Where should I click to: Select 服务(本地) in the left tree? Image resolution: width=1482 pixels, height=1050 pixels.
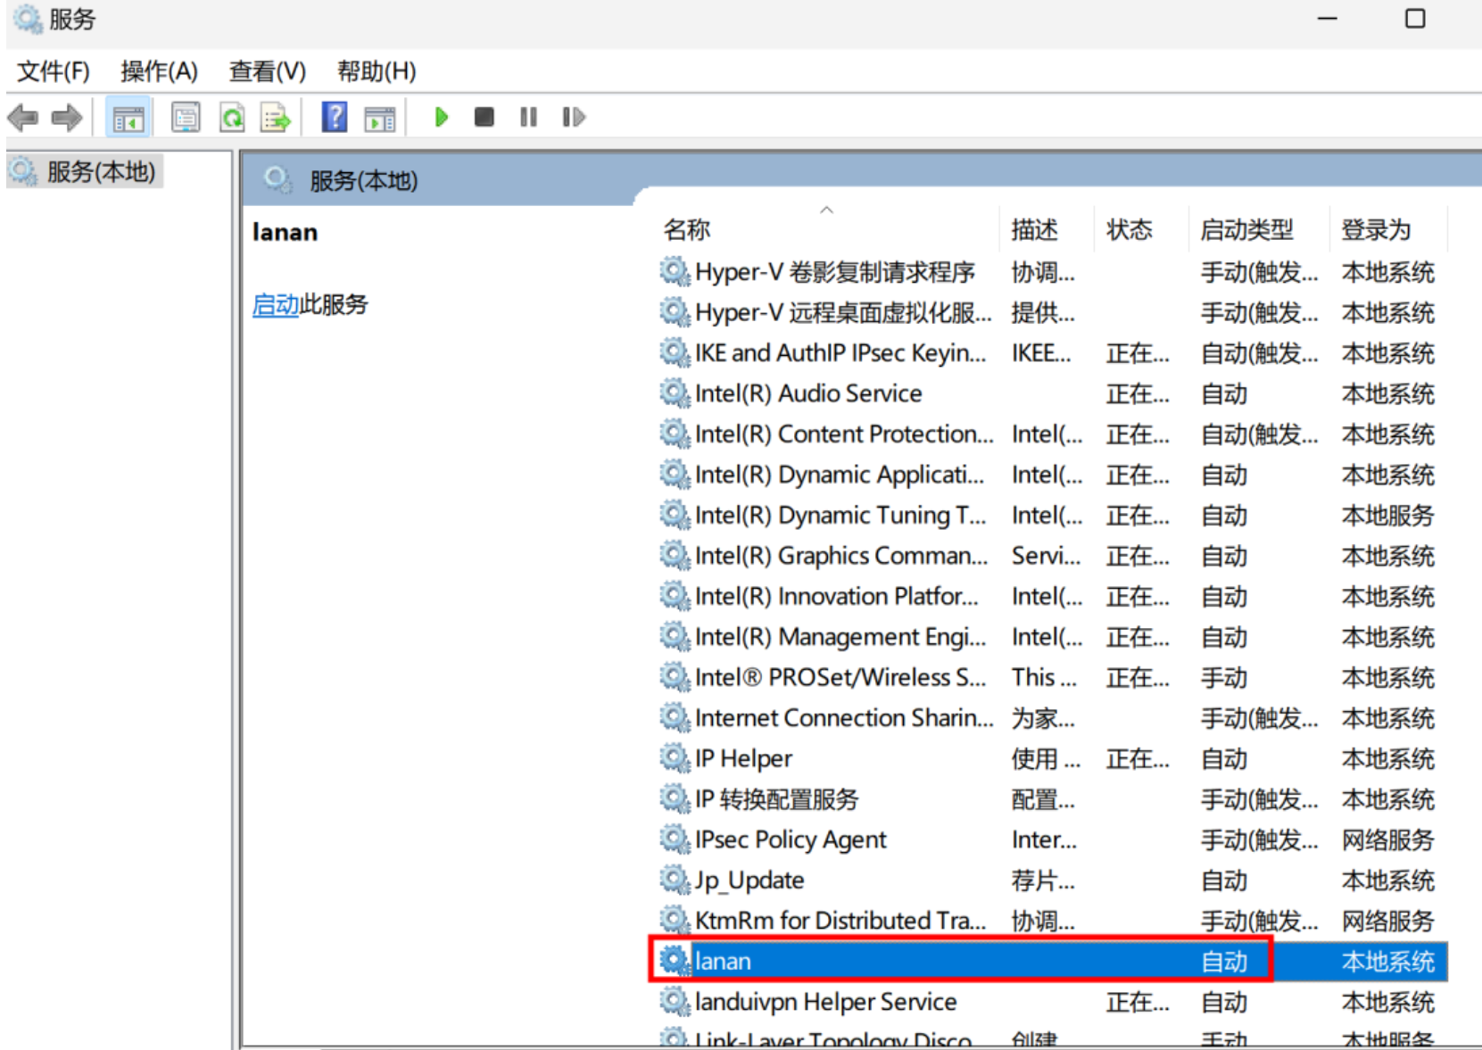101,171
